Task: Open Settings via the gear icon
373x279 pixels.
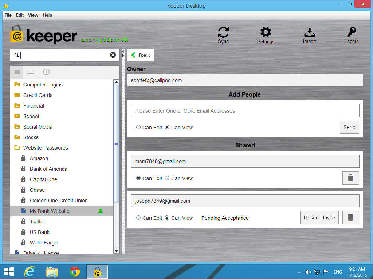Action: tap(266, 32)
